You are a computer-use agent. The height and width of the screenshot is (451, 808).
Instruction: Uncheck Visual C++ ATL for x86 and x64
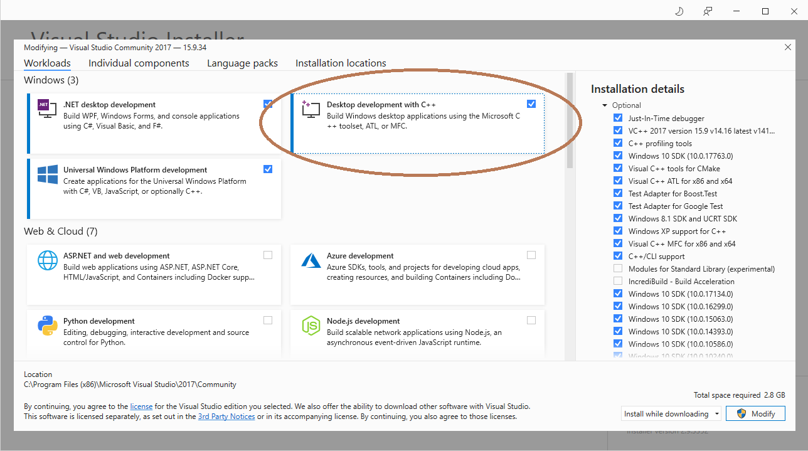pos(618,181)
